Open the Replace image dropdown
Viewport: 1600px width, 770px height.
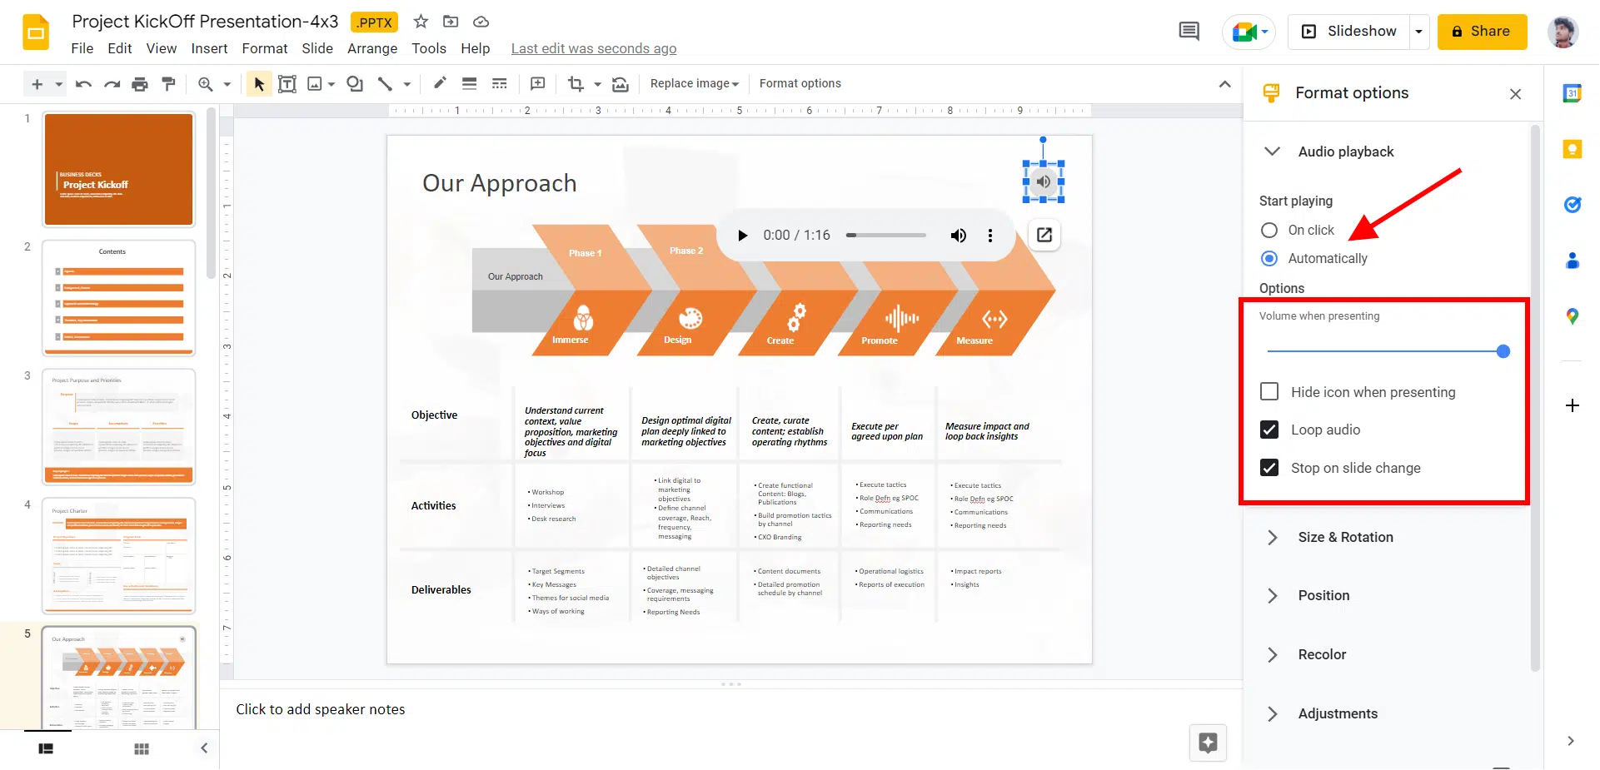694,84
